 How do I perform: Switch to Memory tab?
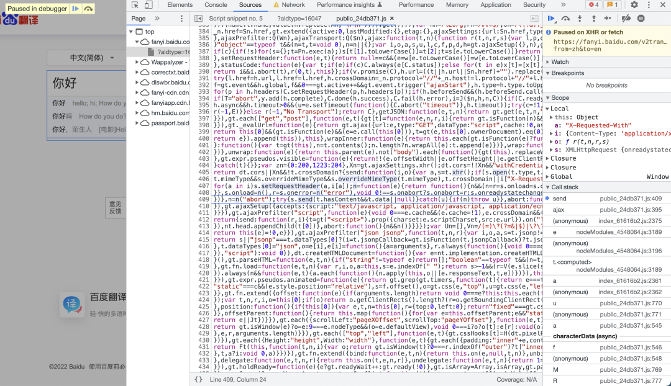coord(457,5)
